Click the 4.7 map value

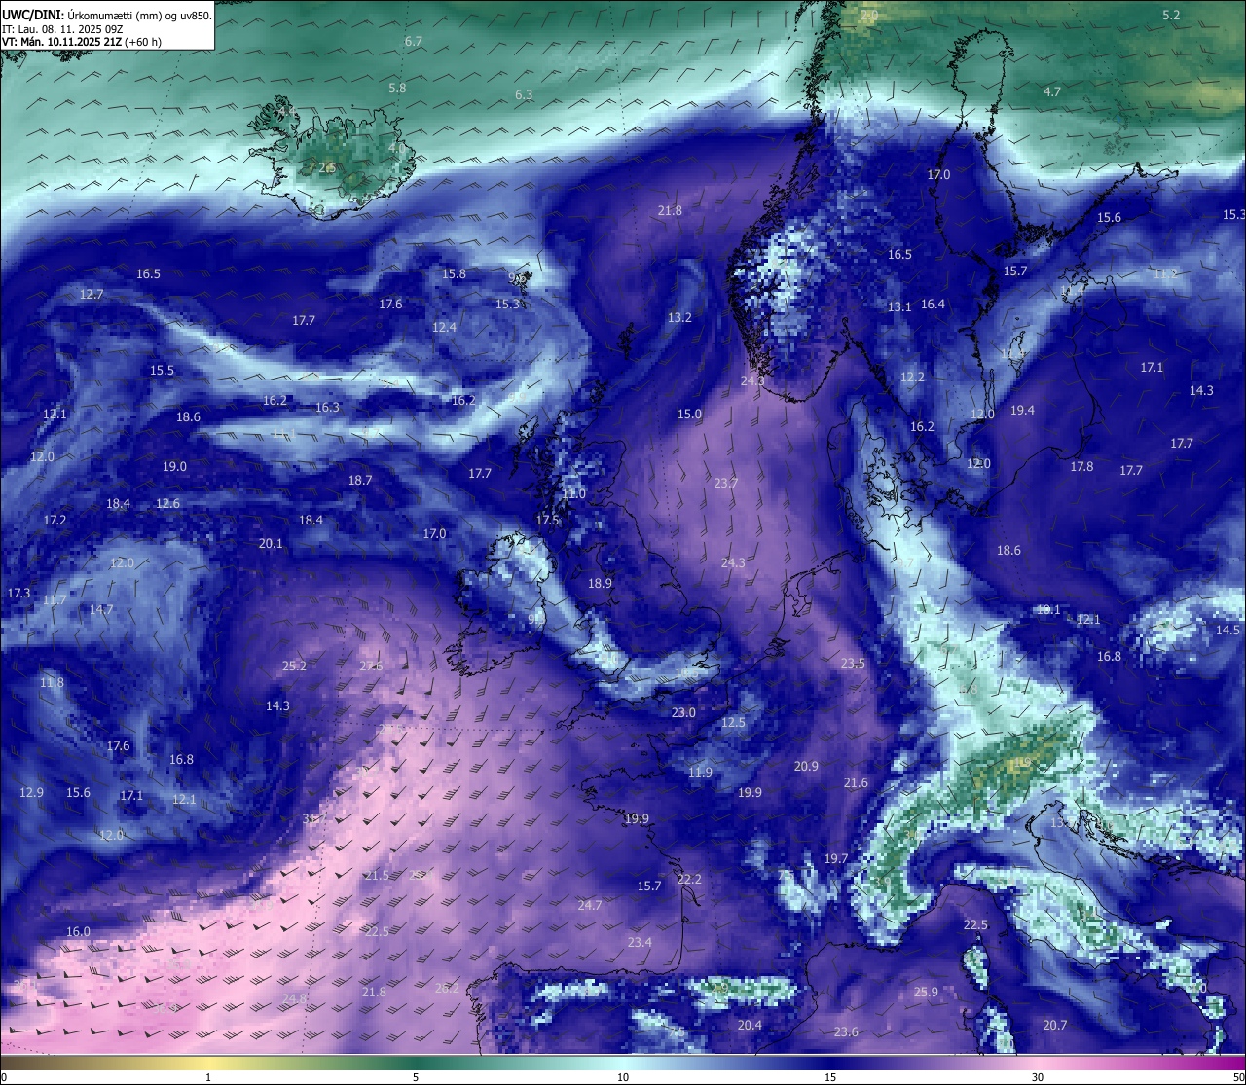[x=1052, y=91]
